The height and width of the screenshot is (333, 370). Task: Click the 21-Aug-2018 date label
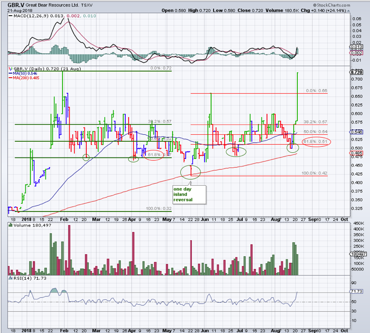20,11
